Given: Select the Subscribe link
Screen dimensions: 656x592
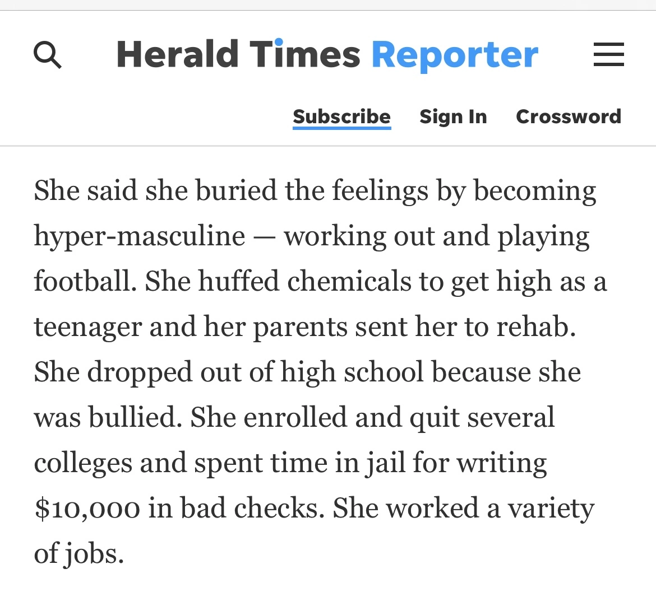Looking at the screenshot, I should tap(341, 116).
